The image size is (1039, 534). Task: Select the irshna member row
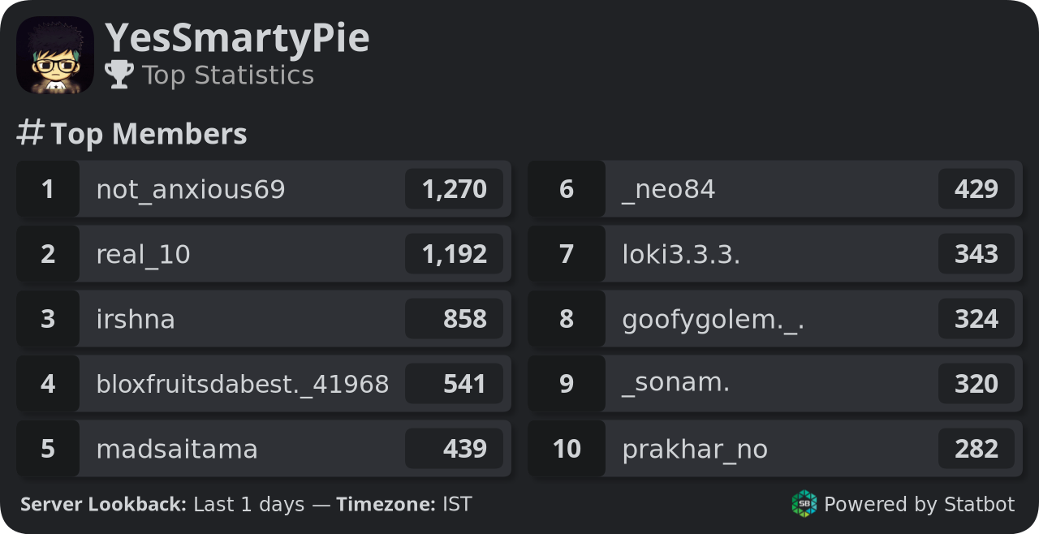(264, 319)
